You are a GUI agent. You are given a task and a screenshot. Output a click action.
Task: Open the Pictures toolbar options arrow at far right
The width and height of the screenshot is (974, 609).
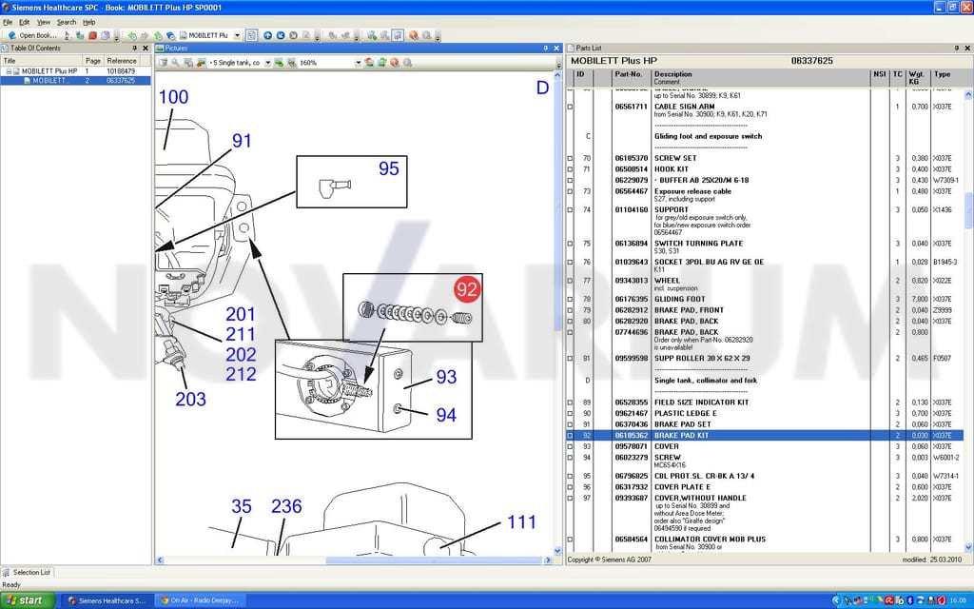pyautogui.click(x=559, y=64)
